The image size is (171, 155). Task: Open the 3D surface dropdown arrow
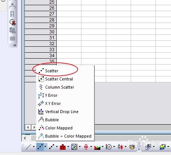point(168,147)
